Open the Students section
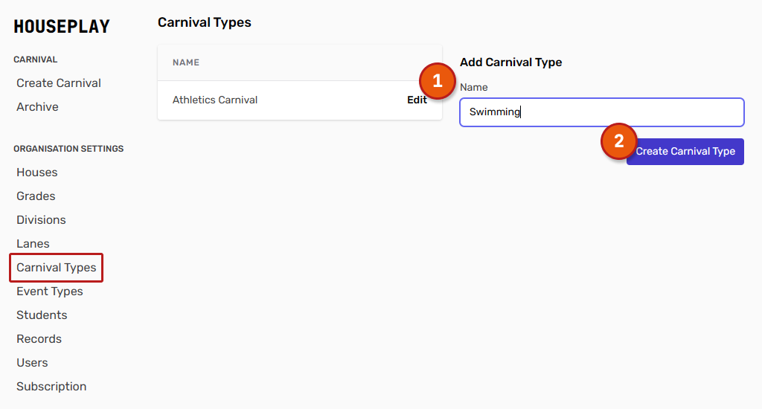This screenshot has height=409, width=762. tap(42, 315)
